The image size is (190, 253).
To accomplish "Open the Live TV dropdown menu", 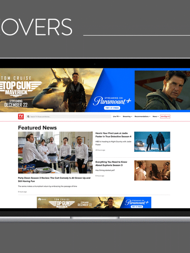I will [x=117, y=116].
